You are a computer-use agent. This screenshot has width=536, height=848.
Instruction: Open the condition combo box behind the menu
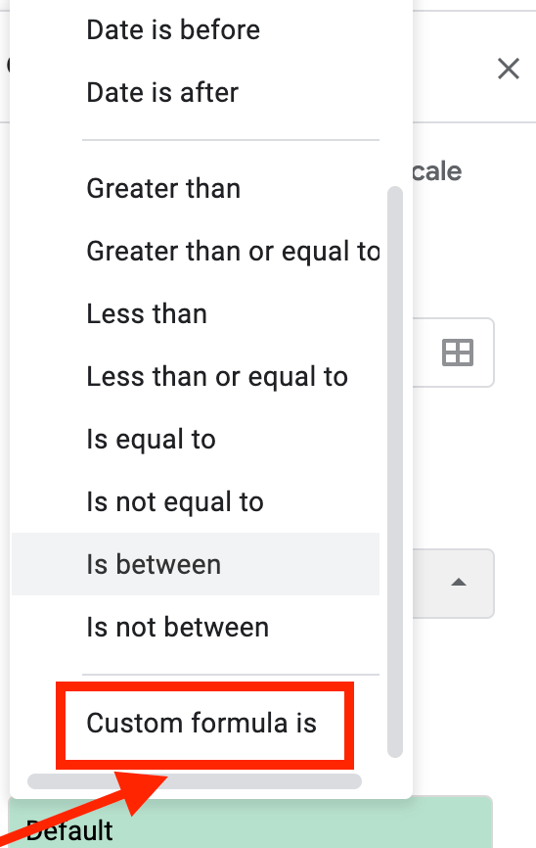(x=453, y=583)
